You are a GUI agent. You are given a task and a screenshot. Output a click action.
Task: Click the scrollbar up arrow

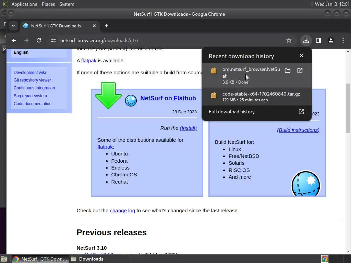(348, 51)
